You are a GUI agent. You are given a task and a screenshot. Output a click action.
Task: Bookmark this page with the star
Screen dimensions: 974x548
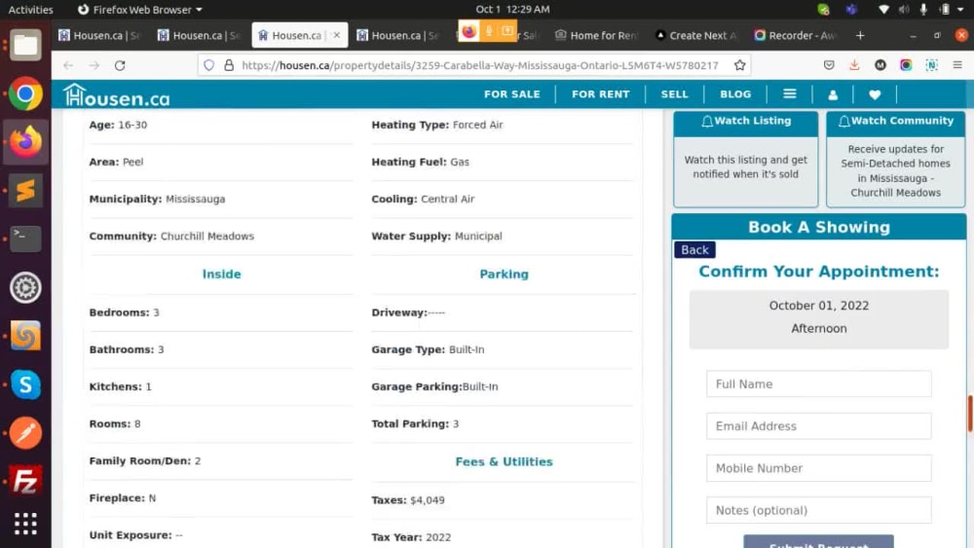pyautogui.click(x=739, y=65)
